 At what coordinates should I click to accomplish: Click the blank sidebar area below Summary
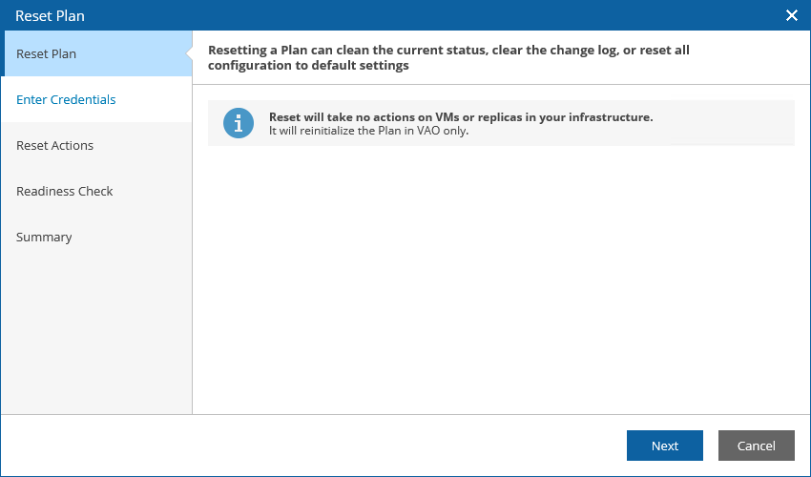[x=95, y=334]
